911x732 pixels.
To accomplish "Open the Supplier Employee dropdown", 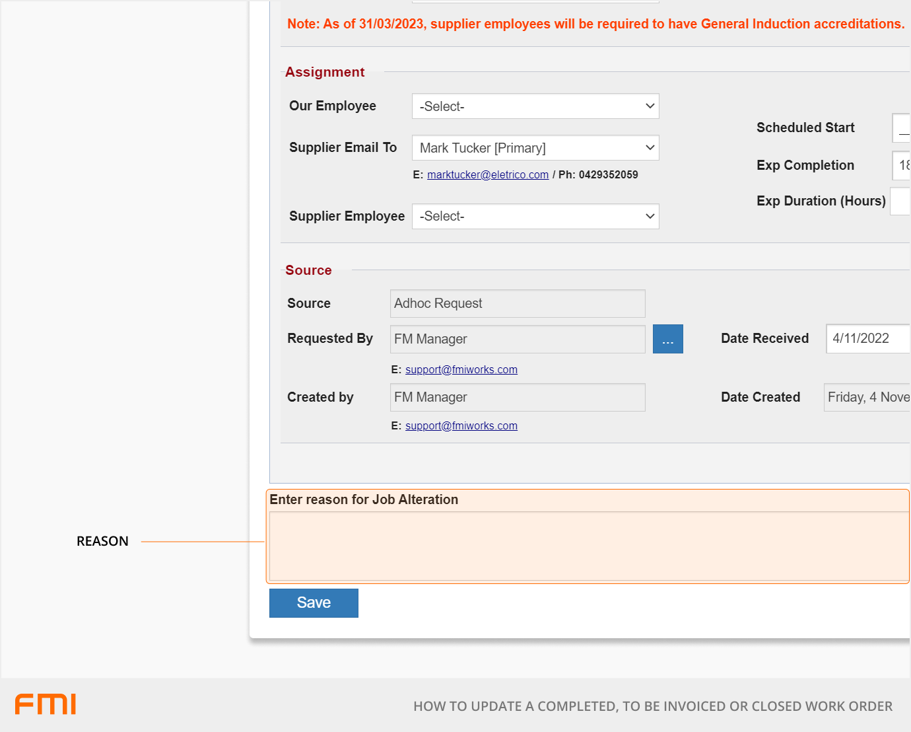I will pos(535,217).
